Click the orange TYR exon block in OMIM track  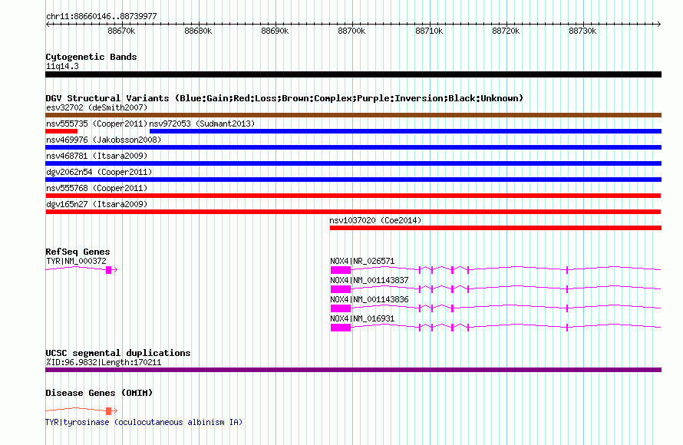[109, 411]
